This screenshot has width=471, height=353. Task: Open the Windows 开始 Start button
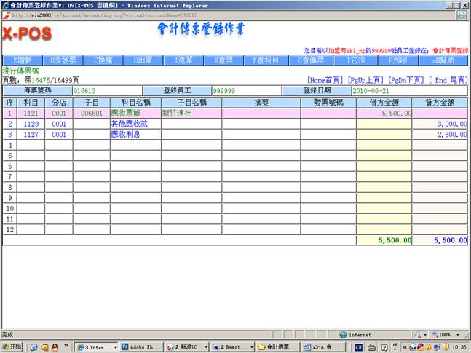pos(12,347)
